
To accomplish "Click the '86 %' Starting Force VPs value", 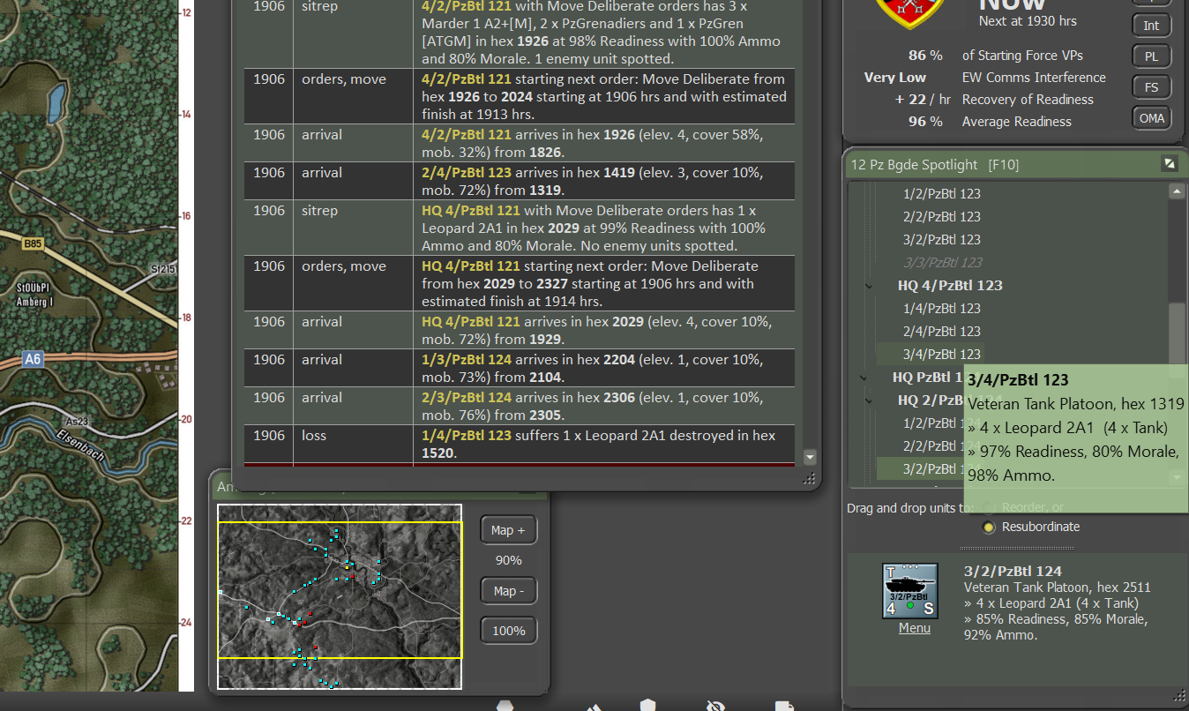I will click(925, 56).
